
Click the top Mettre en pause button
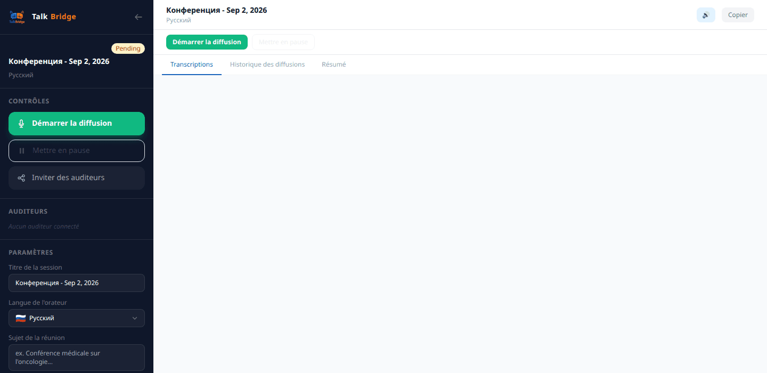click(283, 42)
